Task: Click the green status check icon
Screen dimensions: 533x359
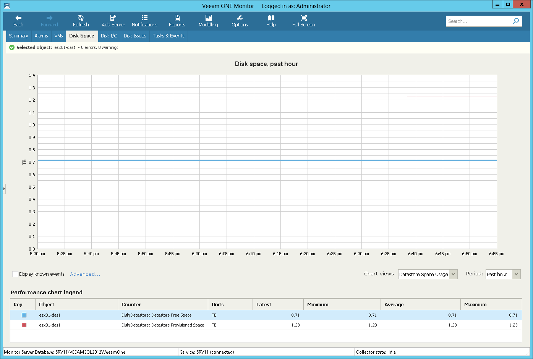Action: coord(12,47)
